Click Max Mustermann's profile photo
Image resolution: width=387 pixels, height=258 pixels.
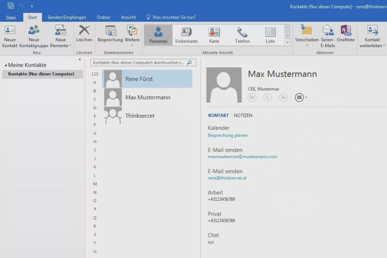[x=224, y=84]
